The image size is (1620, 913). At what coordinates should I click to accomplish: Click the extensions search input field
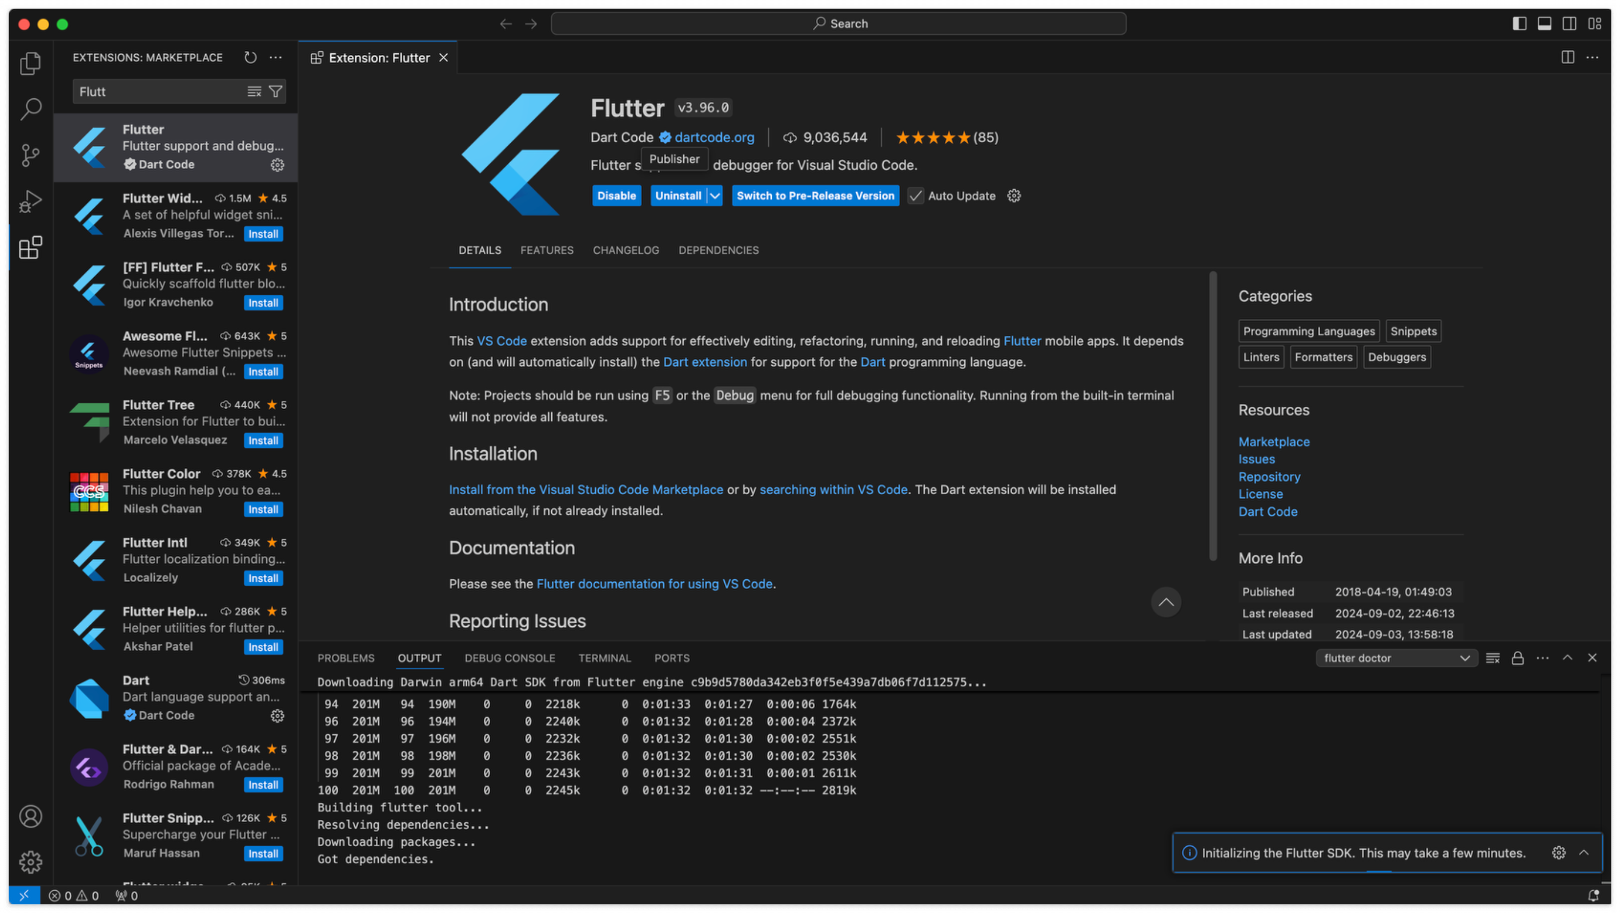click(157, 92)
